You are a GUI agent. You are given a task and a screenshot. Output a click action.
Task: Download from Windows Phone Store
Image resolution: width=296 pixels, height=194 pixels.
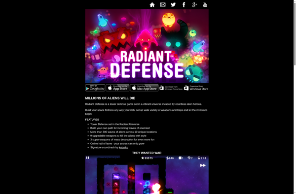[x=171, y=88]
